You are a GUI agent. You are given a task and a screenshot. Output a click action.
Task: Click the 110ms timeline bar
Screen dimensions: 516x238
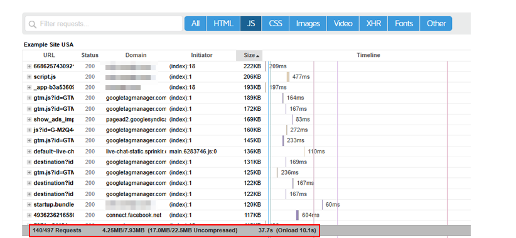[304, 152]
